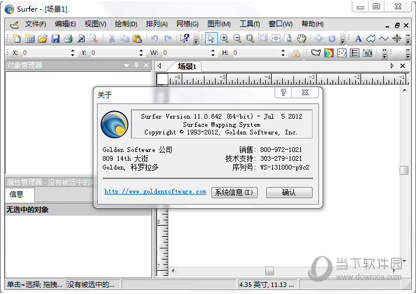The width and height of the screenshot is (416, 294).
Task: Paste from clipboard with the paste icon
Action: [x=137, y=39]
